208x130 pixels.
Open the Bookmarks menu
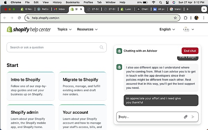[x=72, y=2]
